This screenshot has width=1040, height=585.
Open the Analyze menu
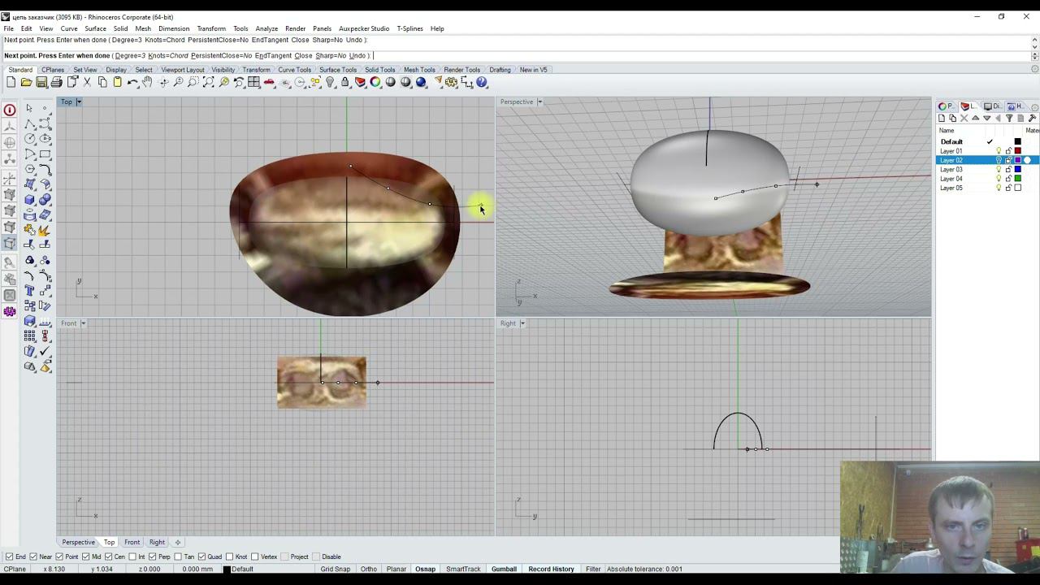coord(266,28)
